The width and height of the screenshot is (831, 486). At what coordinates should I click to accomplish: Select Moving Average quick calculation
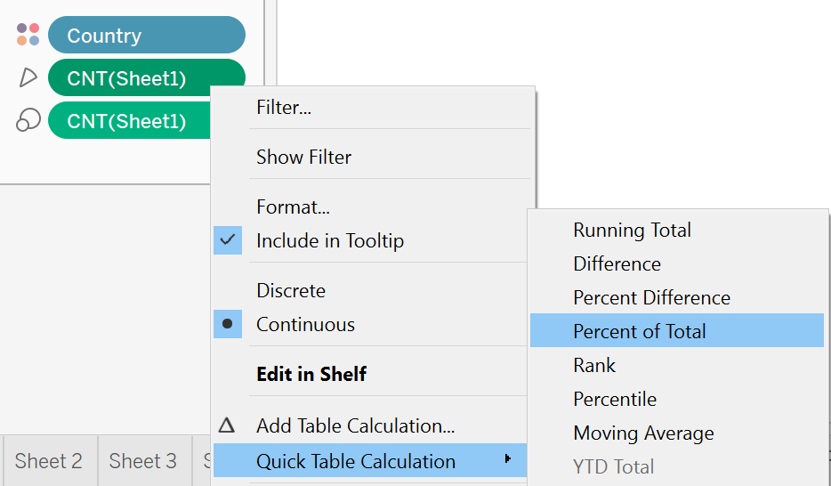coord(643,433)
